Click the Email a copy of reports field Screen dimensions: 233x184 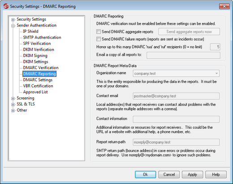pos(183,55)
